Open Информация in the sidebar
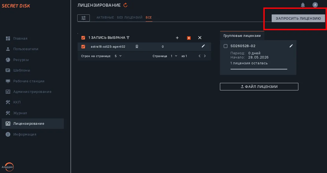Viewport: 327px width, 173px height. click(33, 134)
